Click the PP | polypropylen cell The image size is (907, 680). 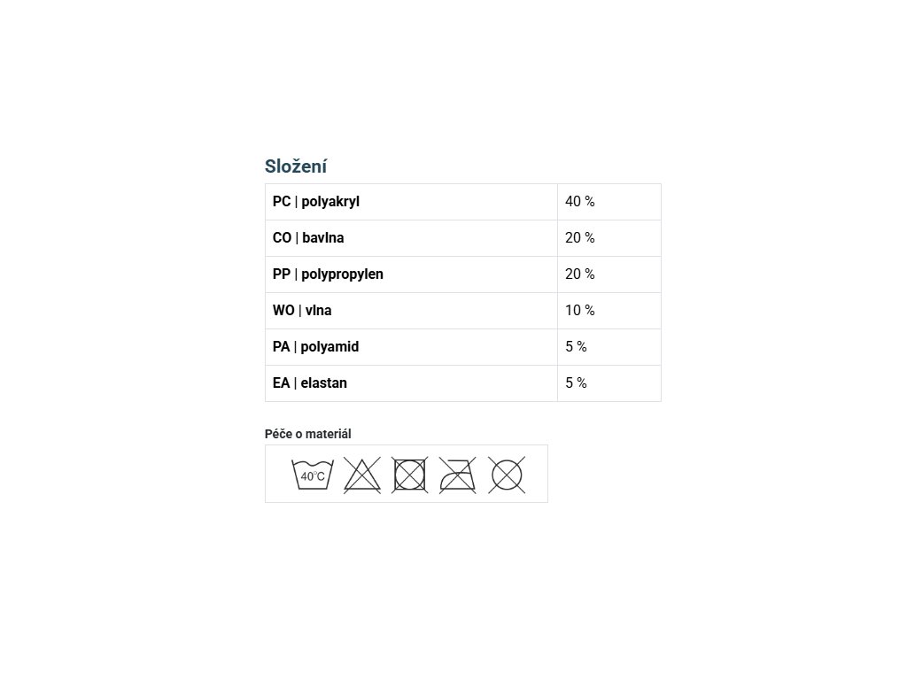click(x=328, y=274)
